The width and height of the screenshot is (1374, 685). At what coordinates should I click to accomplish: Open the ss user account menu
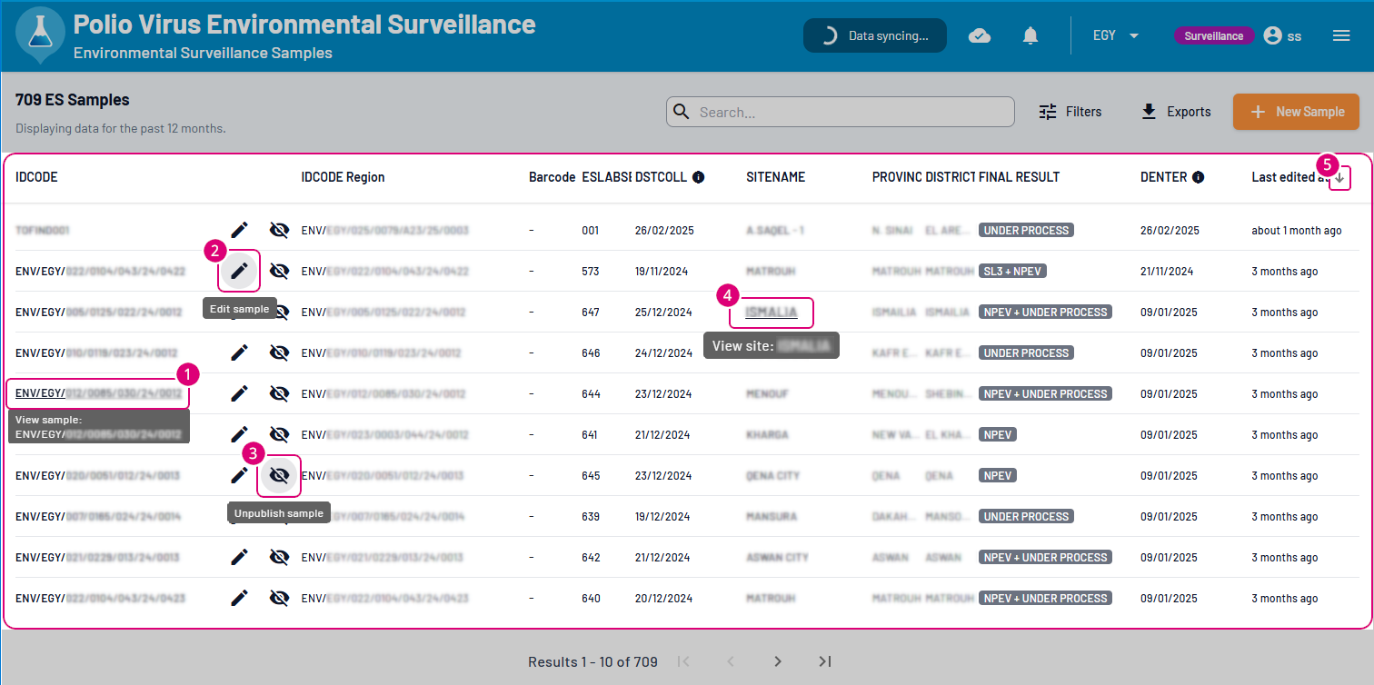click(x=1282, y=35)
